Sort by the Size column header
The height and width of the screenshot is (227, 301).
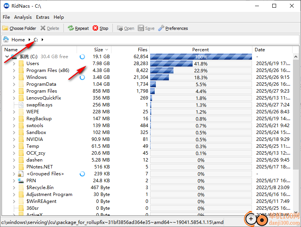click(x=94, y=50)
